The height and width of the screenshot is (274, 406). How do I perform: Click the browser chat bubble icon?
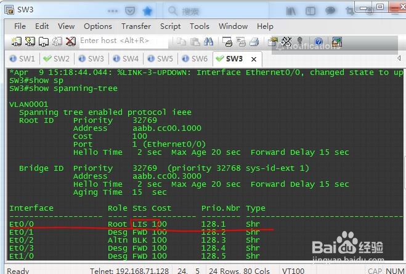(x=330, y=10)
